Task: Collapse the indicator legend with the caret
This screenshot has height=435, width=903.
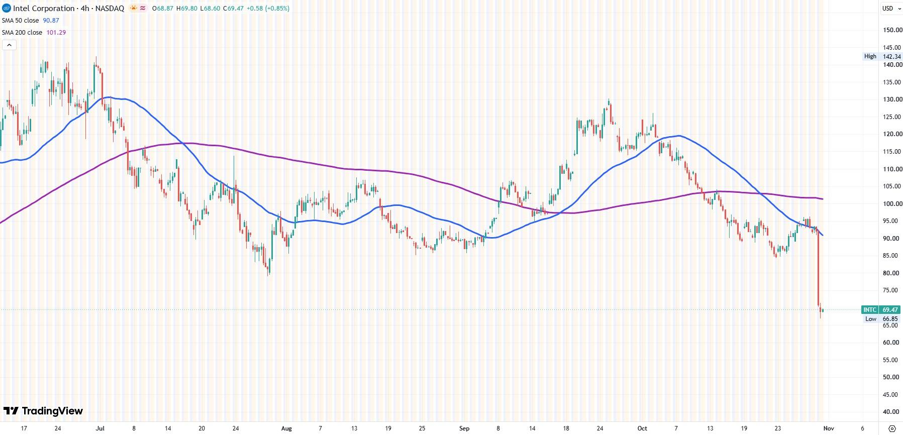Action: (x=9, y=45)
